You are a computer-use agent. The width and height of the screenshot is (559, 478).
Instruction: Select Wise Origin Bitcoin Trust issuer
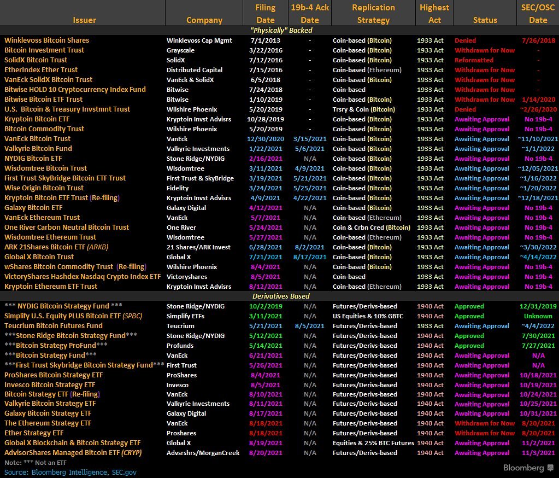pos(44,188)
